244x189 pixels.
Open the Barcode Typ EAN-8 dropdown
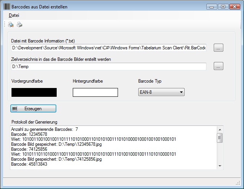(x=161, y=92)
